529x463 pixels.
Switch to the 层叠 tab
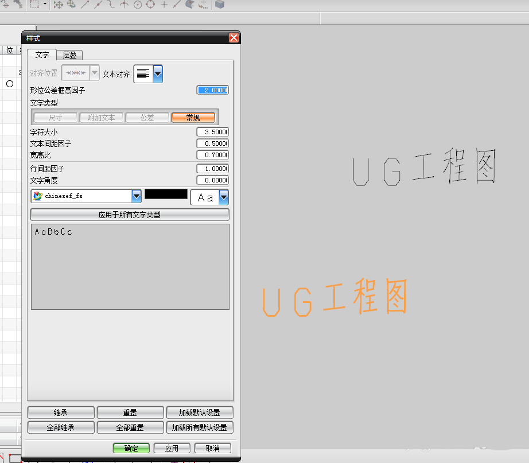point(69,55)
